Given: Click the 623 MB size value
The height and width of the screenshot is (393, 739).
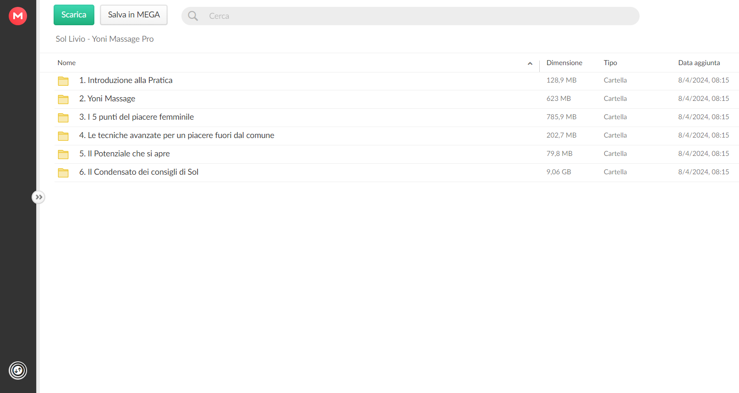Looking at the screenshot, I should (558, 99).
